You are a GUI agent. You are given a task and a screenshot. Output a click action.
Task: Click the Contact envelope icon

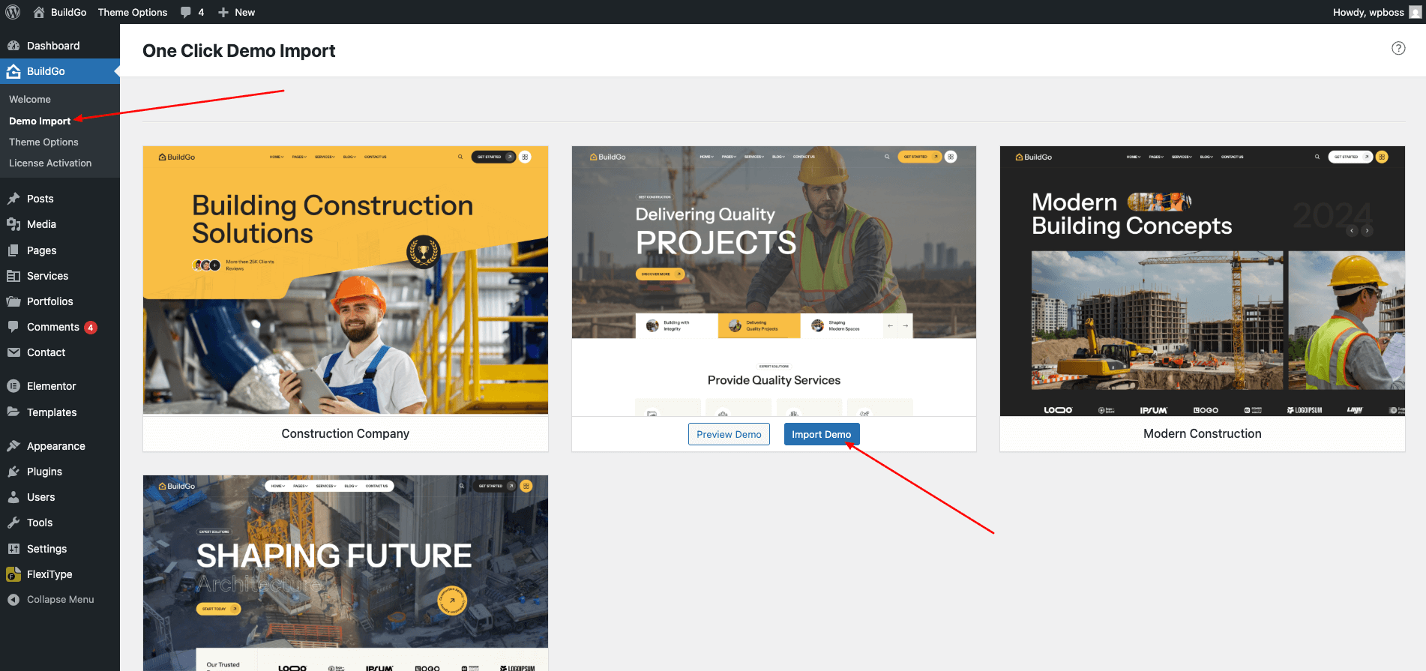pyautogui.click(x=13, y=352)
